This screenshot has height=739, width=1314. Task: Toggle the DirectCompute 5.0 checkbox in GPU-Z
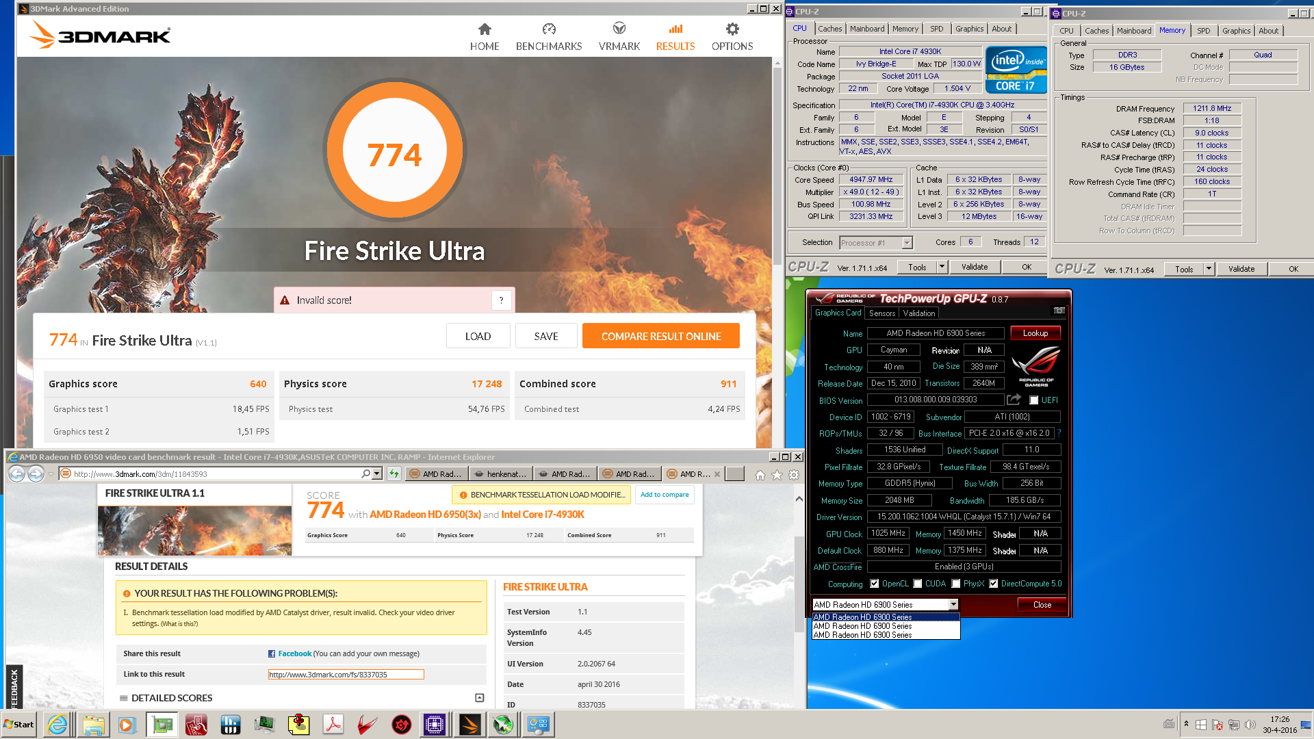(993, 584)
